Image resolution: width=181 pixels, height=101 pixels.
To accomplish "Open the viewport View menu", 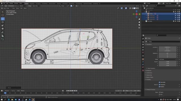I will click(14, 8).
